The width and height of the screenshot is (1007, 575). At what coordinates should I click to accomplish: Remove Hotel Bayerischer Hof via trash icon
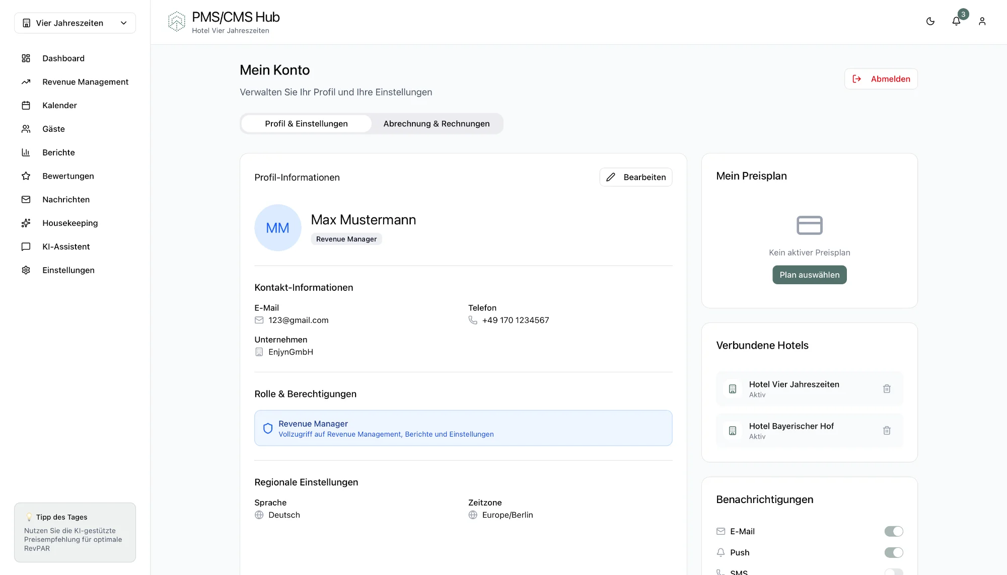(887, 431)
